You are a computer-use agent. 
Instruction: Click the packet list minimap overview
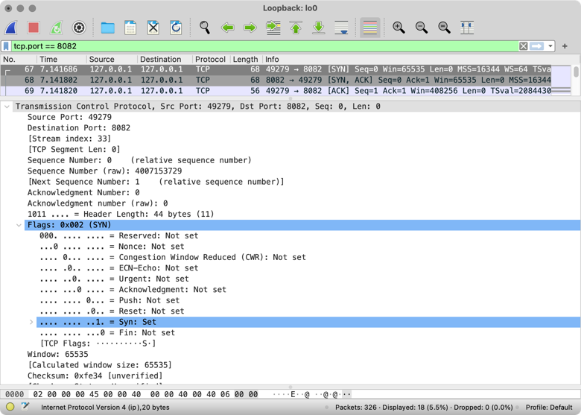coord(561,80)
